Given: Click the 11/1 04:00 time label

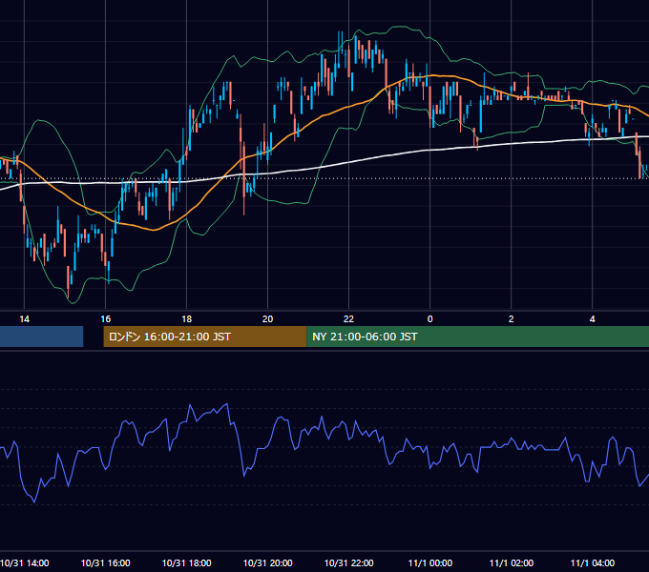Looking at the screenshot, I should click(593, 562).
